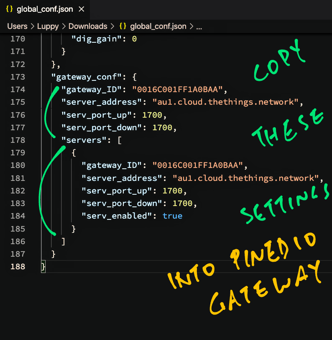This screenshot has height=340, width=332.
Task: Open the Luppy breadcrumb folder
Action: coord(47,26)
